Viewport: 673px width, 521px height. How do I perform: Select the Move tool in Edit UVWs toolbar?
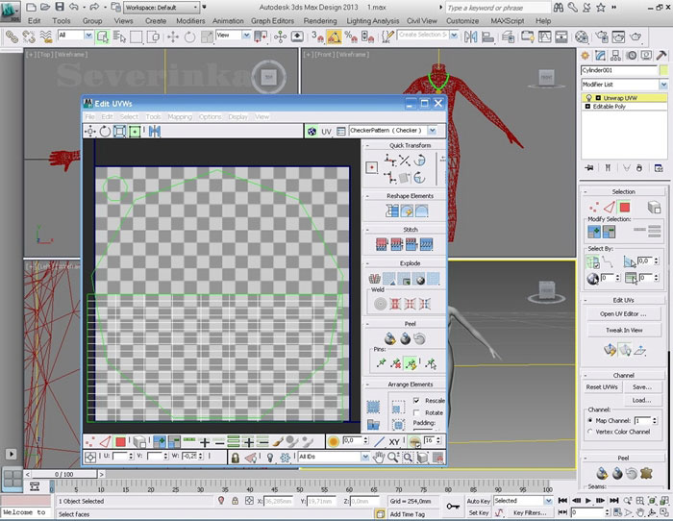[90, 131]
